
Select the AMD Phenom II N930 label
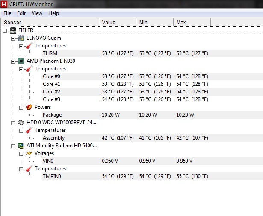[x=51, y=61]
